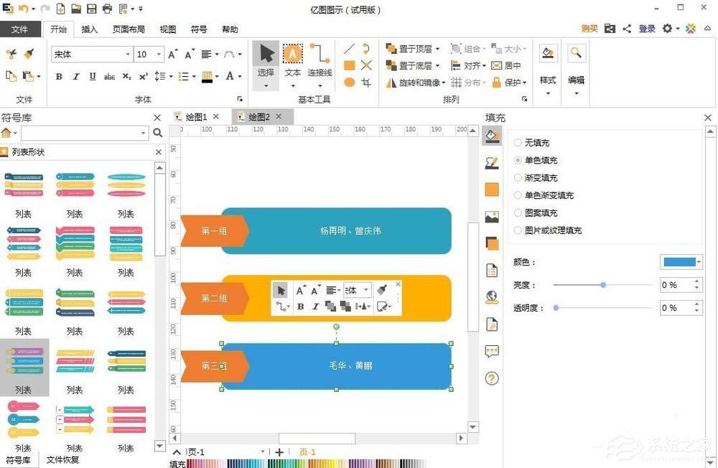Apply italic formatting from the ribbon
The width and height of the screenshot is (718, 468).
coord(76,76)
